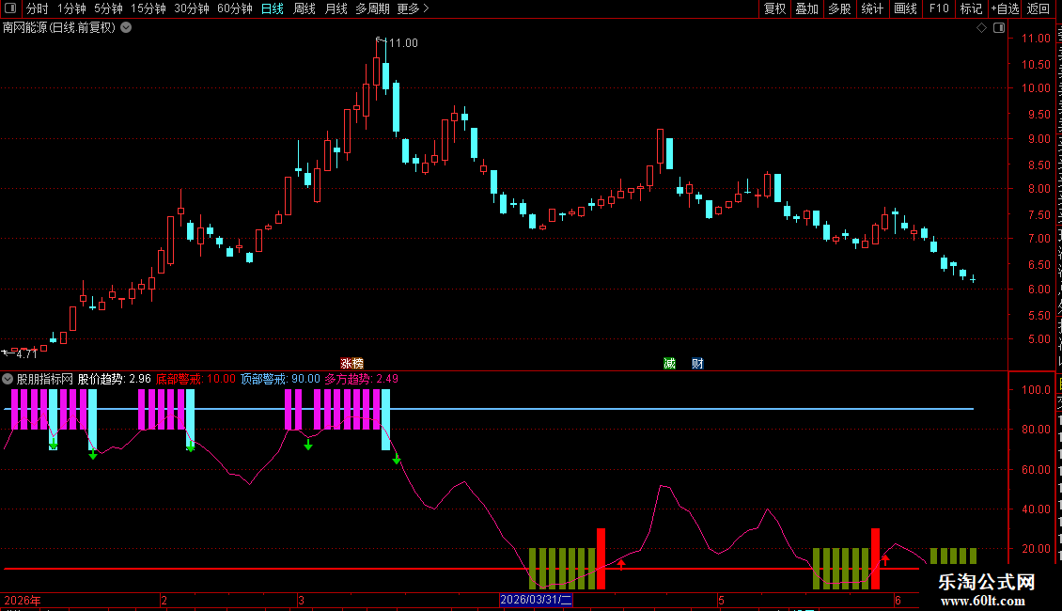Viewport: 1062px width, 611px height.
Task: Add stock to 自选 watchlist
Action: pyautogui.click(x=1005, y=8)
